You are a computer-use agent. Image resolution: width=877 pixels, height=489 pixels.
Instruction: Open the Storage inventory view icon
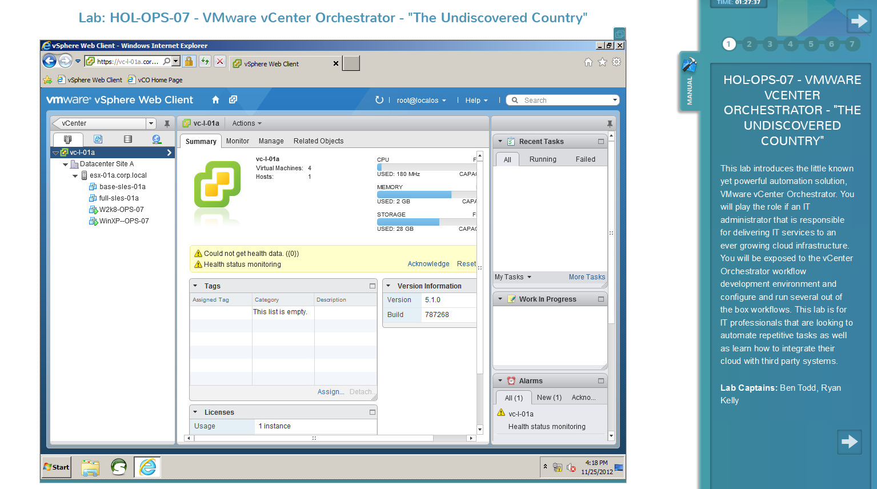pos(127,139)
